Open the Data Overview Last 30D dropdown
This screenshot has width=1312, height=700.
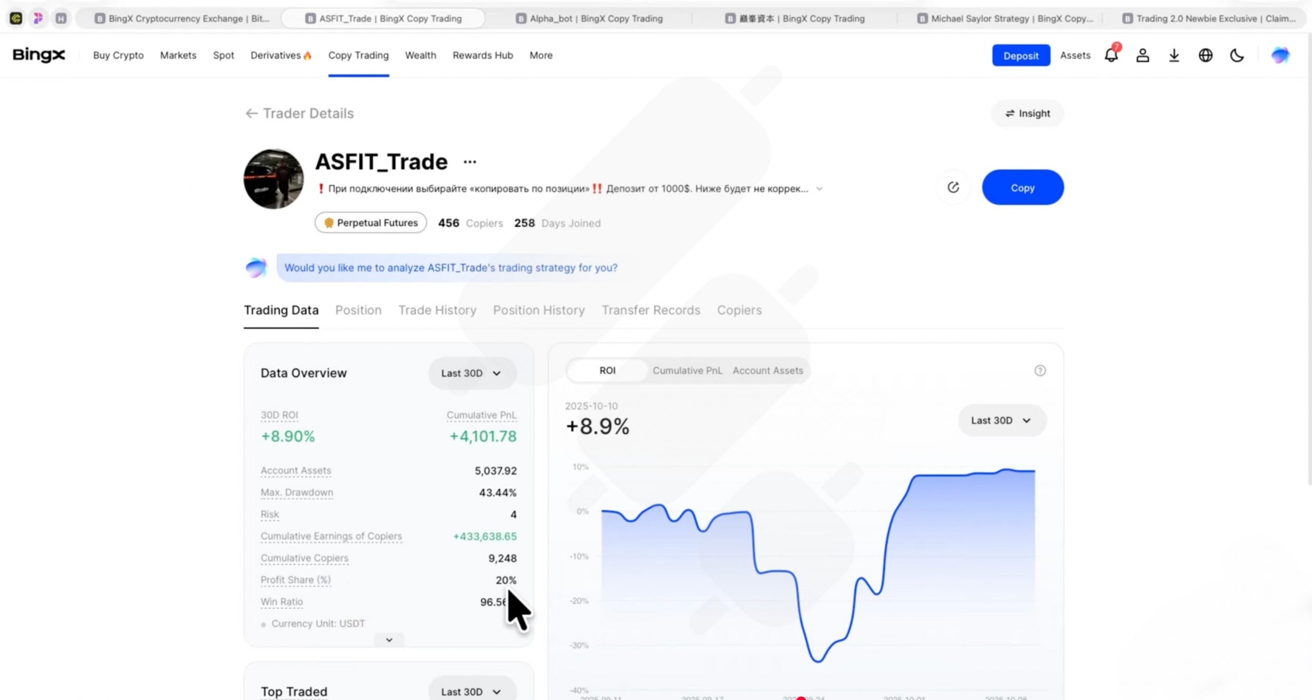tap(470, 373)
